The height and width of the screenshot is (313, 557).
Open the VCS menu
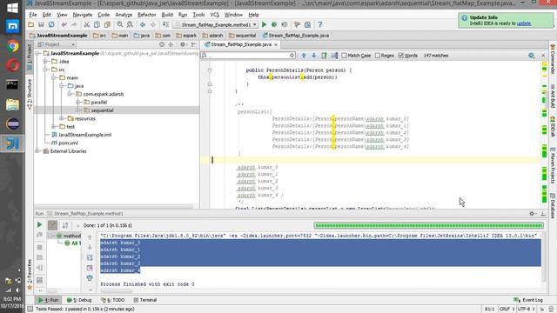(215, 15)
